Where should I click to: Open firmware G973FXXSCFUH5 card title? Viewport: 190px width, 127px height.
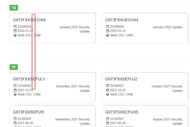122,112
